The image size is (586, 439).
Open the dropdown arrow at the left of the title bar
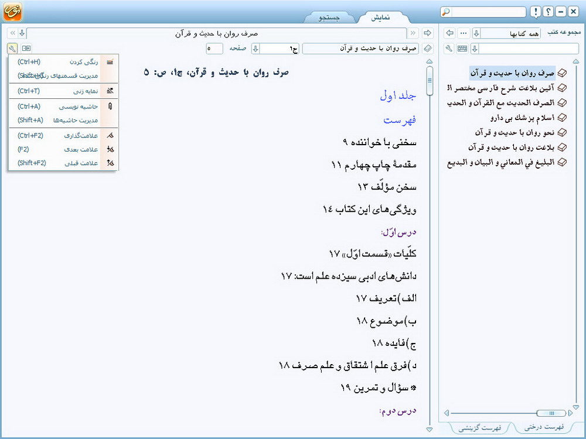pyautogui.click(x=22, y=33)
